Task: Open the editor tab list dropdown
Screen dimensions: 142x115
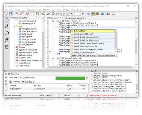Action: click(x=137, y=18)
